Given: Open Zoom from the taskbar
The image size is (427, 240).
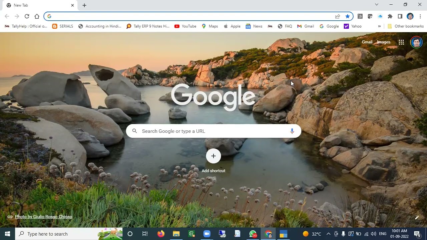Looking at the screenshot, I should (207, 234).
